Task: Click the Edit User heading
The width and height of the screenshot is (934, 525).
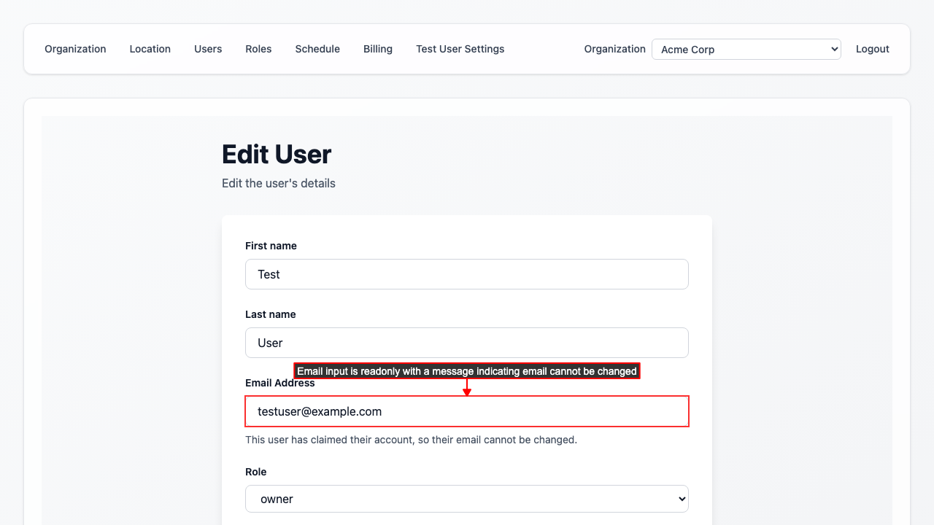Action: pos(277,155)
